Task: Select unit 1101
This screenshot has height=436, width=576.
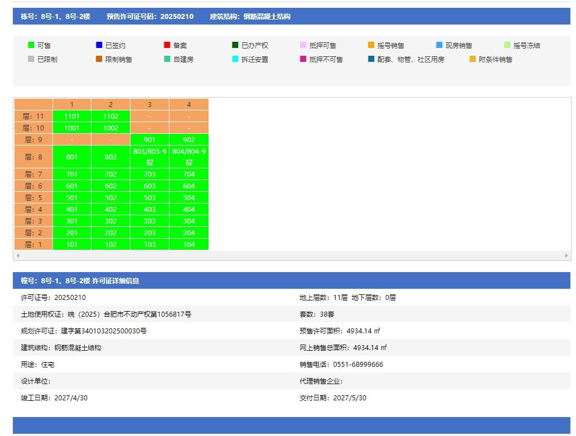Action: click(x=71, y=116)
